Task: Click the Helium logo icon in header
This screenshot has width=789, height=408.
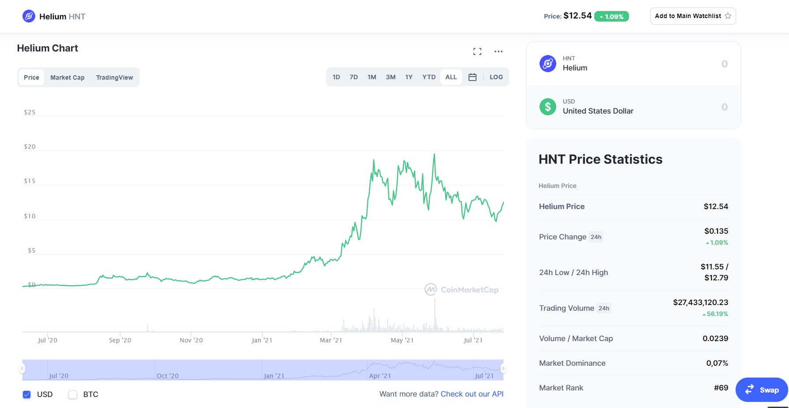Action: click(29, 16)
